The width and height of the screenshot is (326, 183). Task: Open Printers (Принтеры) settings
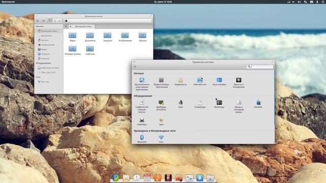[x=142, y=121]
